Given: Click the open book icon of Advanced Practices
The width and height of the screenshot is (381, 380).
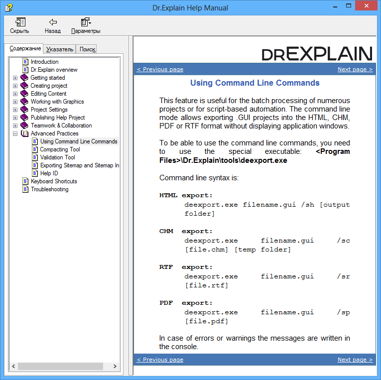Looking at the screenshot, I should [24, 133].
